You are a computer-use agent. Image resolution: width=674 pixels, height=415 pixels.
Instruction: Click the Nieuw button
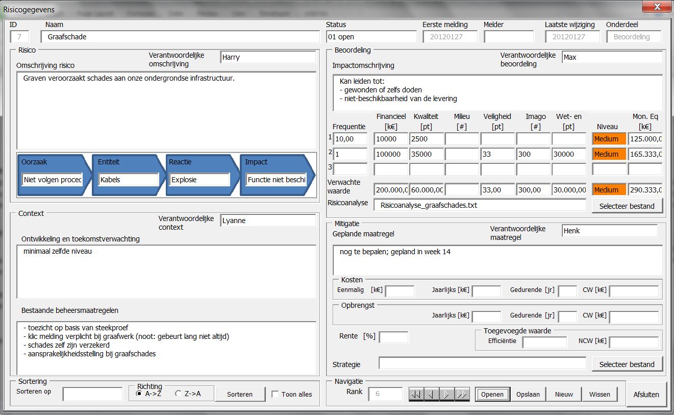[x=564, y=394]
